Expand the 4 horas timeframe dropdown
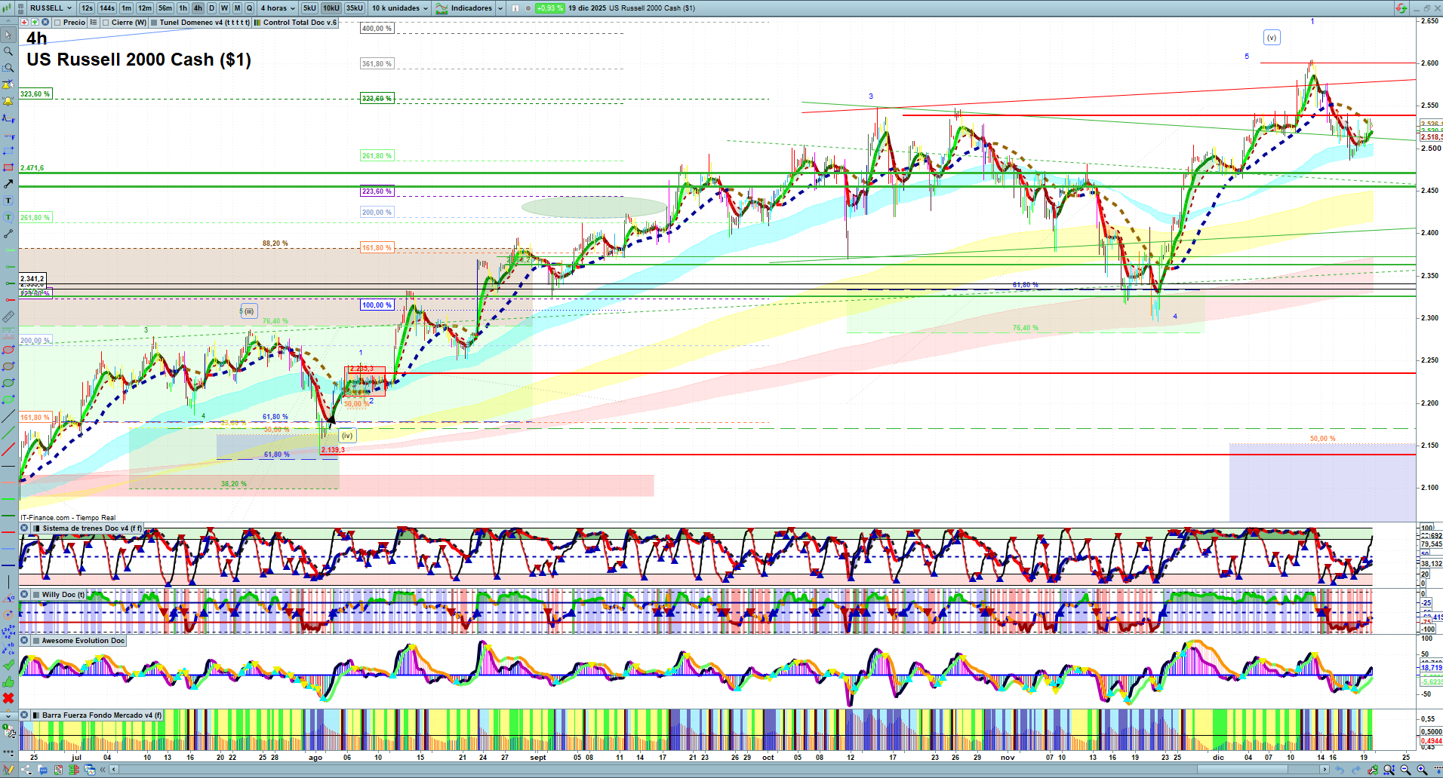 (x=278, y=8)
